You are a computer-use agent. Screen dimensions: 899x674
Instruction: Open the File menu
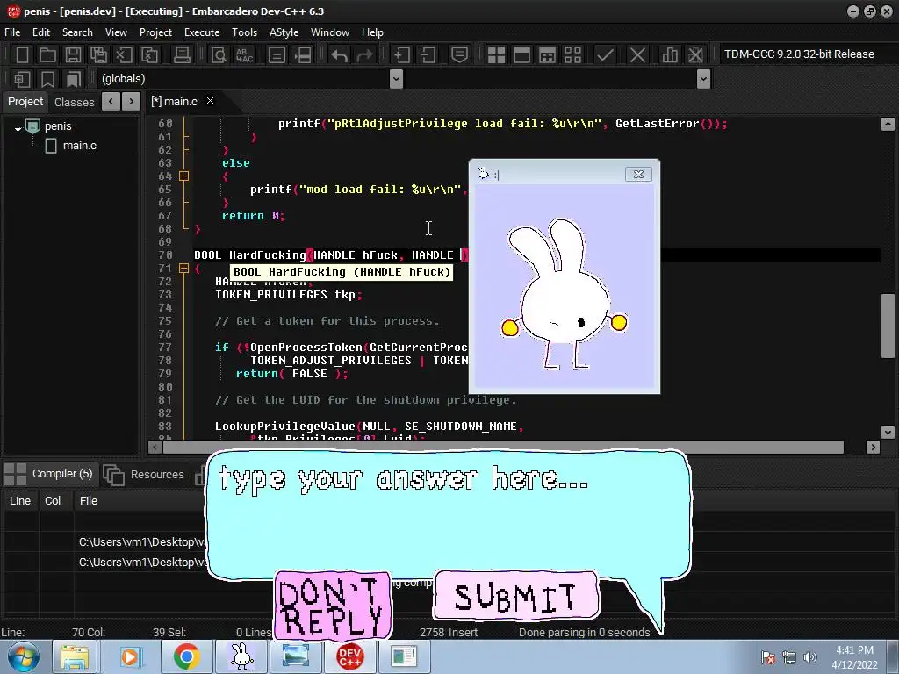pos(12,32)
